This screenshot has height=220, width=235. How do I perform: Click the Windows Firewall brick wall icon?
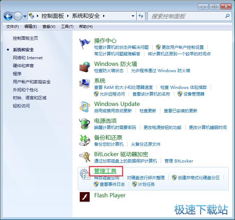[85, 67]
